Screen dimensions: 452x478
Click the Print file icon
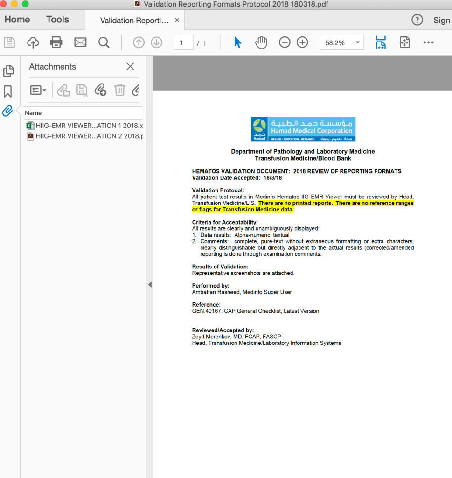pyautogui.click(x=56, y=42)
